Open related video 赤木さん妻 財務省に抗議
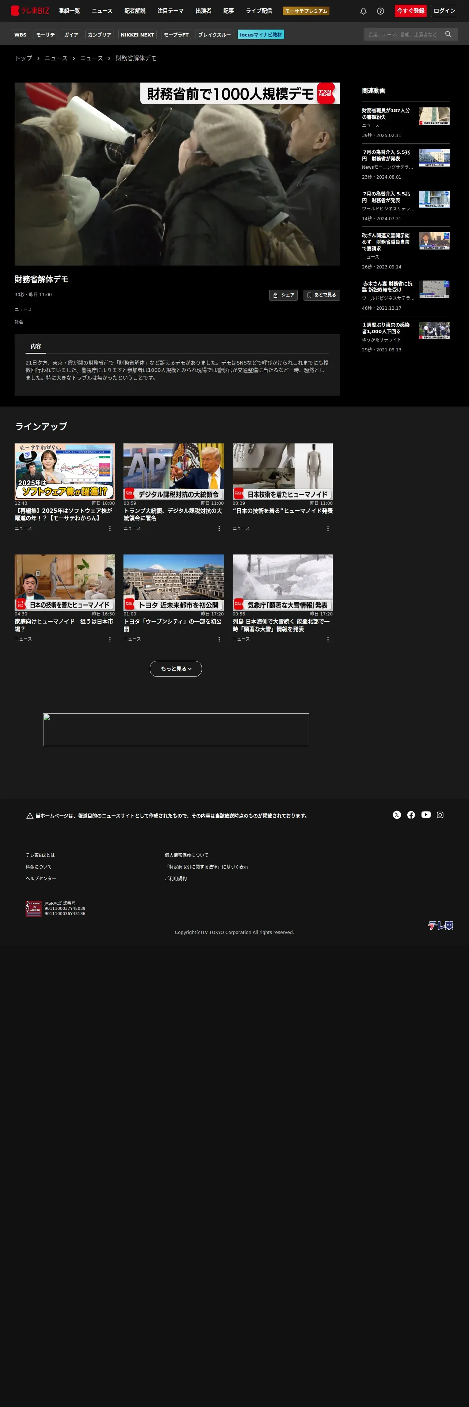Viewport: 469px width, 1407px height. [x=406, y=295]
